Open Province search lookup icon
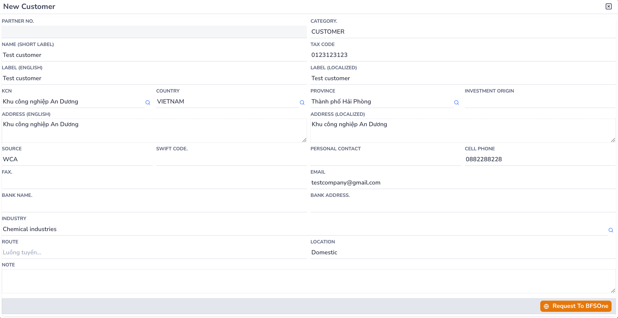Screen dimensions: 618x318 point(456,103)
